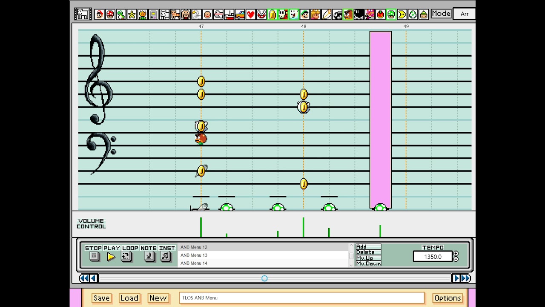Select the Baby Face instrument icon
Image resolution: width=545 pixels, height=307 pixels.
point(207,14)
